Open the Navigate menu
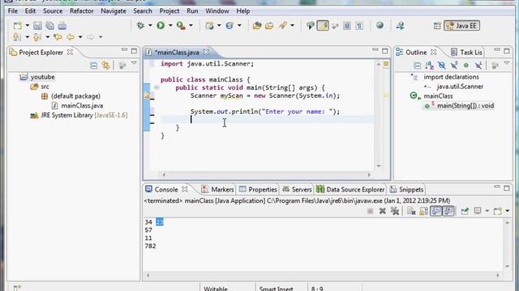Screen dimensions: 519x291 (x=114, y=11)
